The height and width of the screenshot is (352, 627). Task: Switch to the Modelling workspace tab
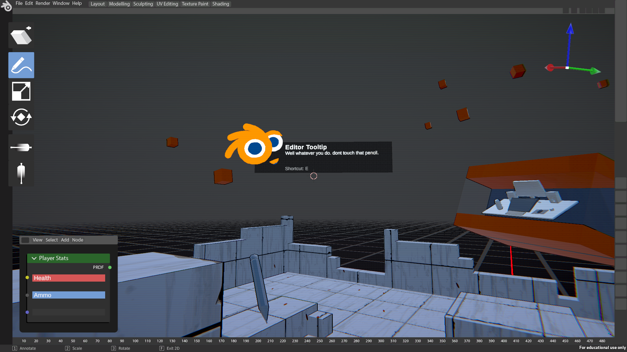(119, 4)
